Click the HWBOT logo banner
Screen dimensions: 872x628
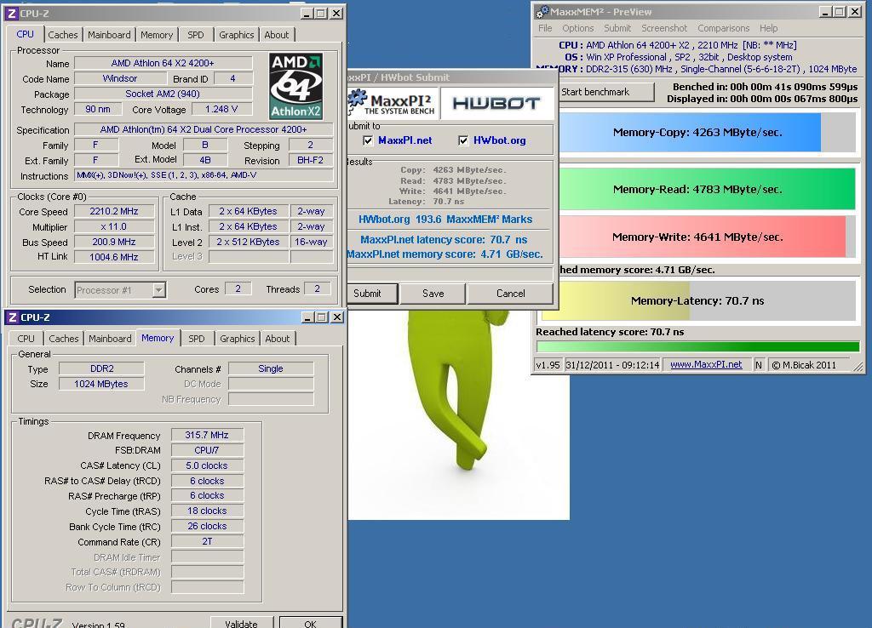point(496,103)
